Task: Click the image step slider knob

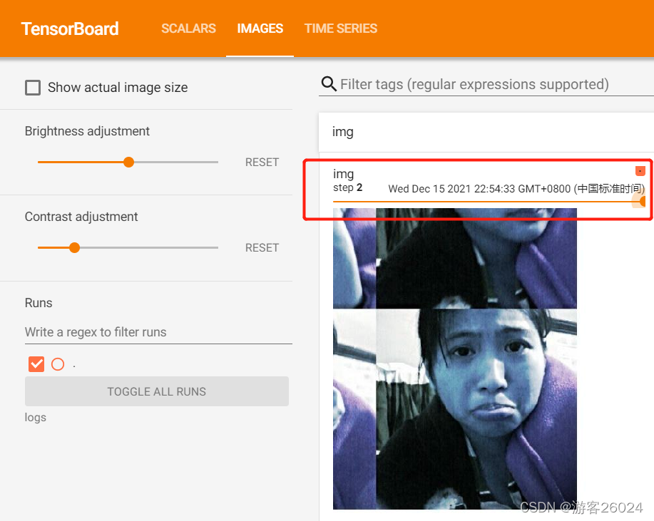Action: pyautogui.click(x=643, y=202)
